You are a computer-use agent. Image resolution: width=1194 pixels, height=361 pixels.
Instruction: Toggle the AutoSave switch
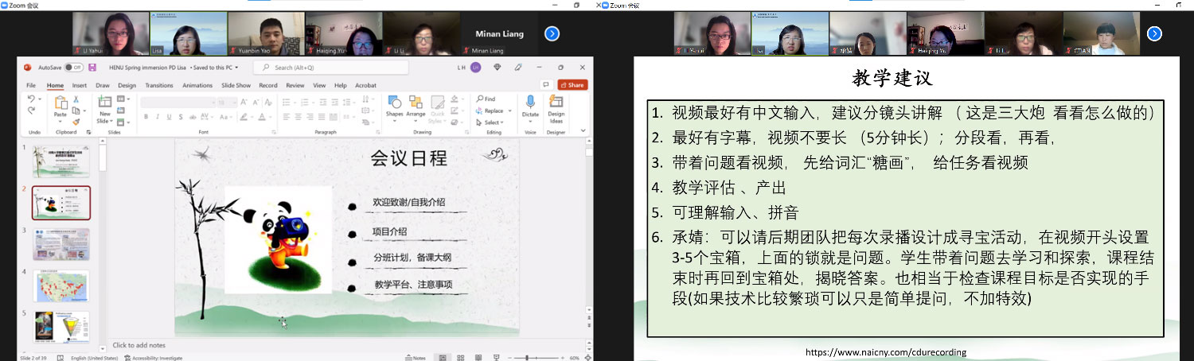tap(73, 68)
